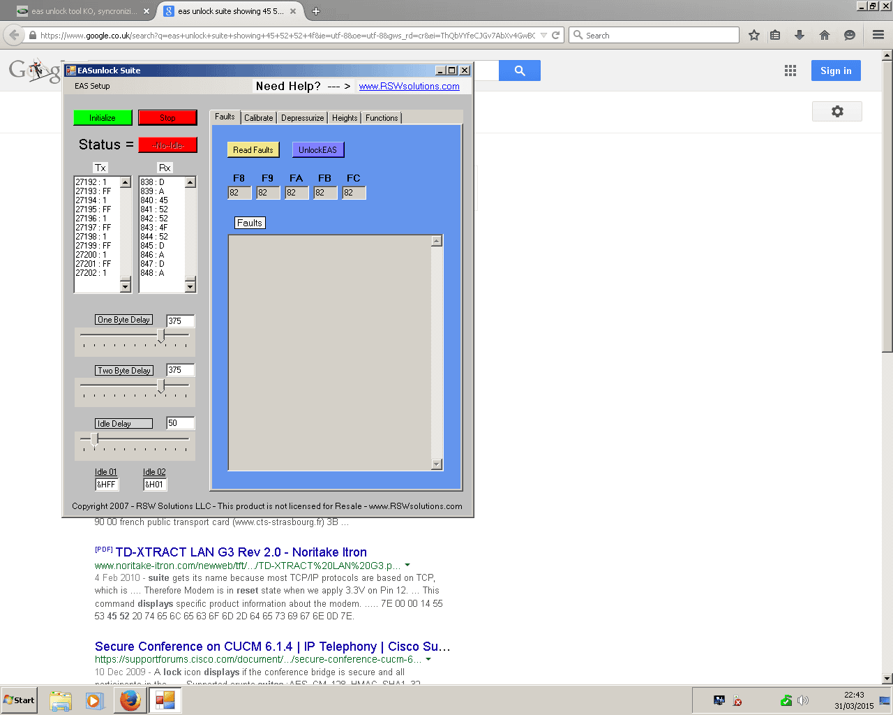
Task: Open the URL history dropdown arrow
Action: click(x=544, y=35)
